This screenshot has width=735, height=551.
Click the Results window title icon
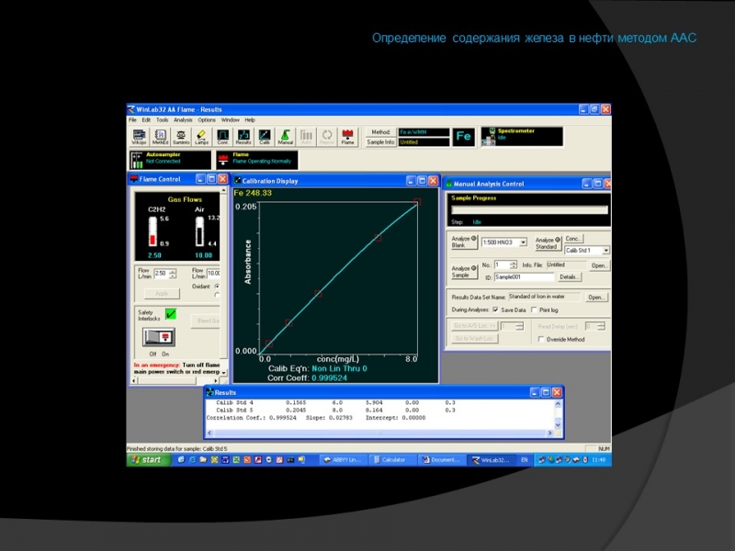[x=209, y=392]
